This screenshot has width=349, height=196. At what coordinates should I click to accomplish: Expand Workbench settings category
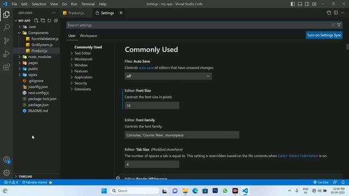point(71,59)
